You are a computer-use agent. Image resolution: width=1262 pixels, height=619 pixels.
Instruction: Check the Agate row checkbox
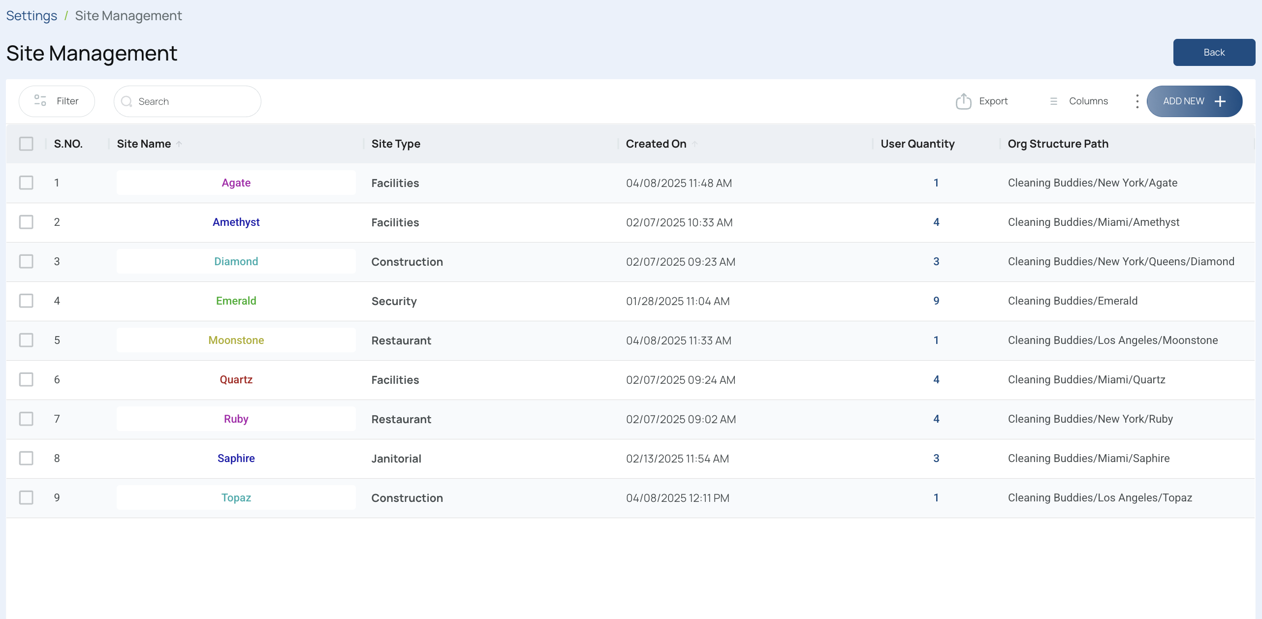(26, 183)
